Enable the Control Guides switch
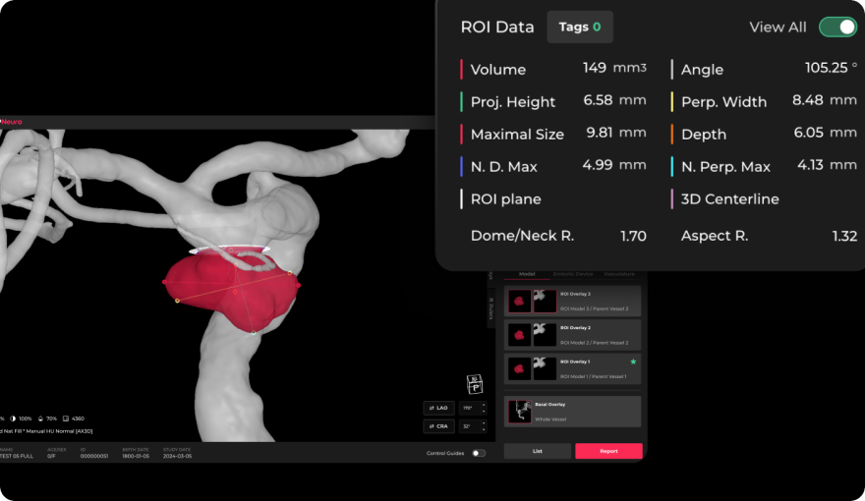Image resolution: width=865 pixels, height=501 pixels. pyautogui.click(x=478, y=453)
